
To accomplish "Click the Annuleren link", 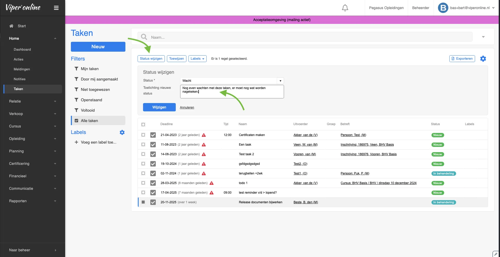I will click(187, 107).
